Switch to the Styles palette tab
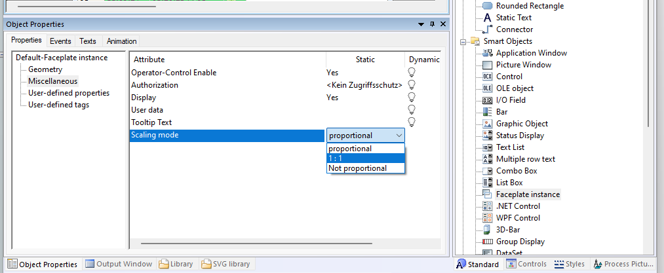This screenshot has height=273, width=664. tap(570, 264)
